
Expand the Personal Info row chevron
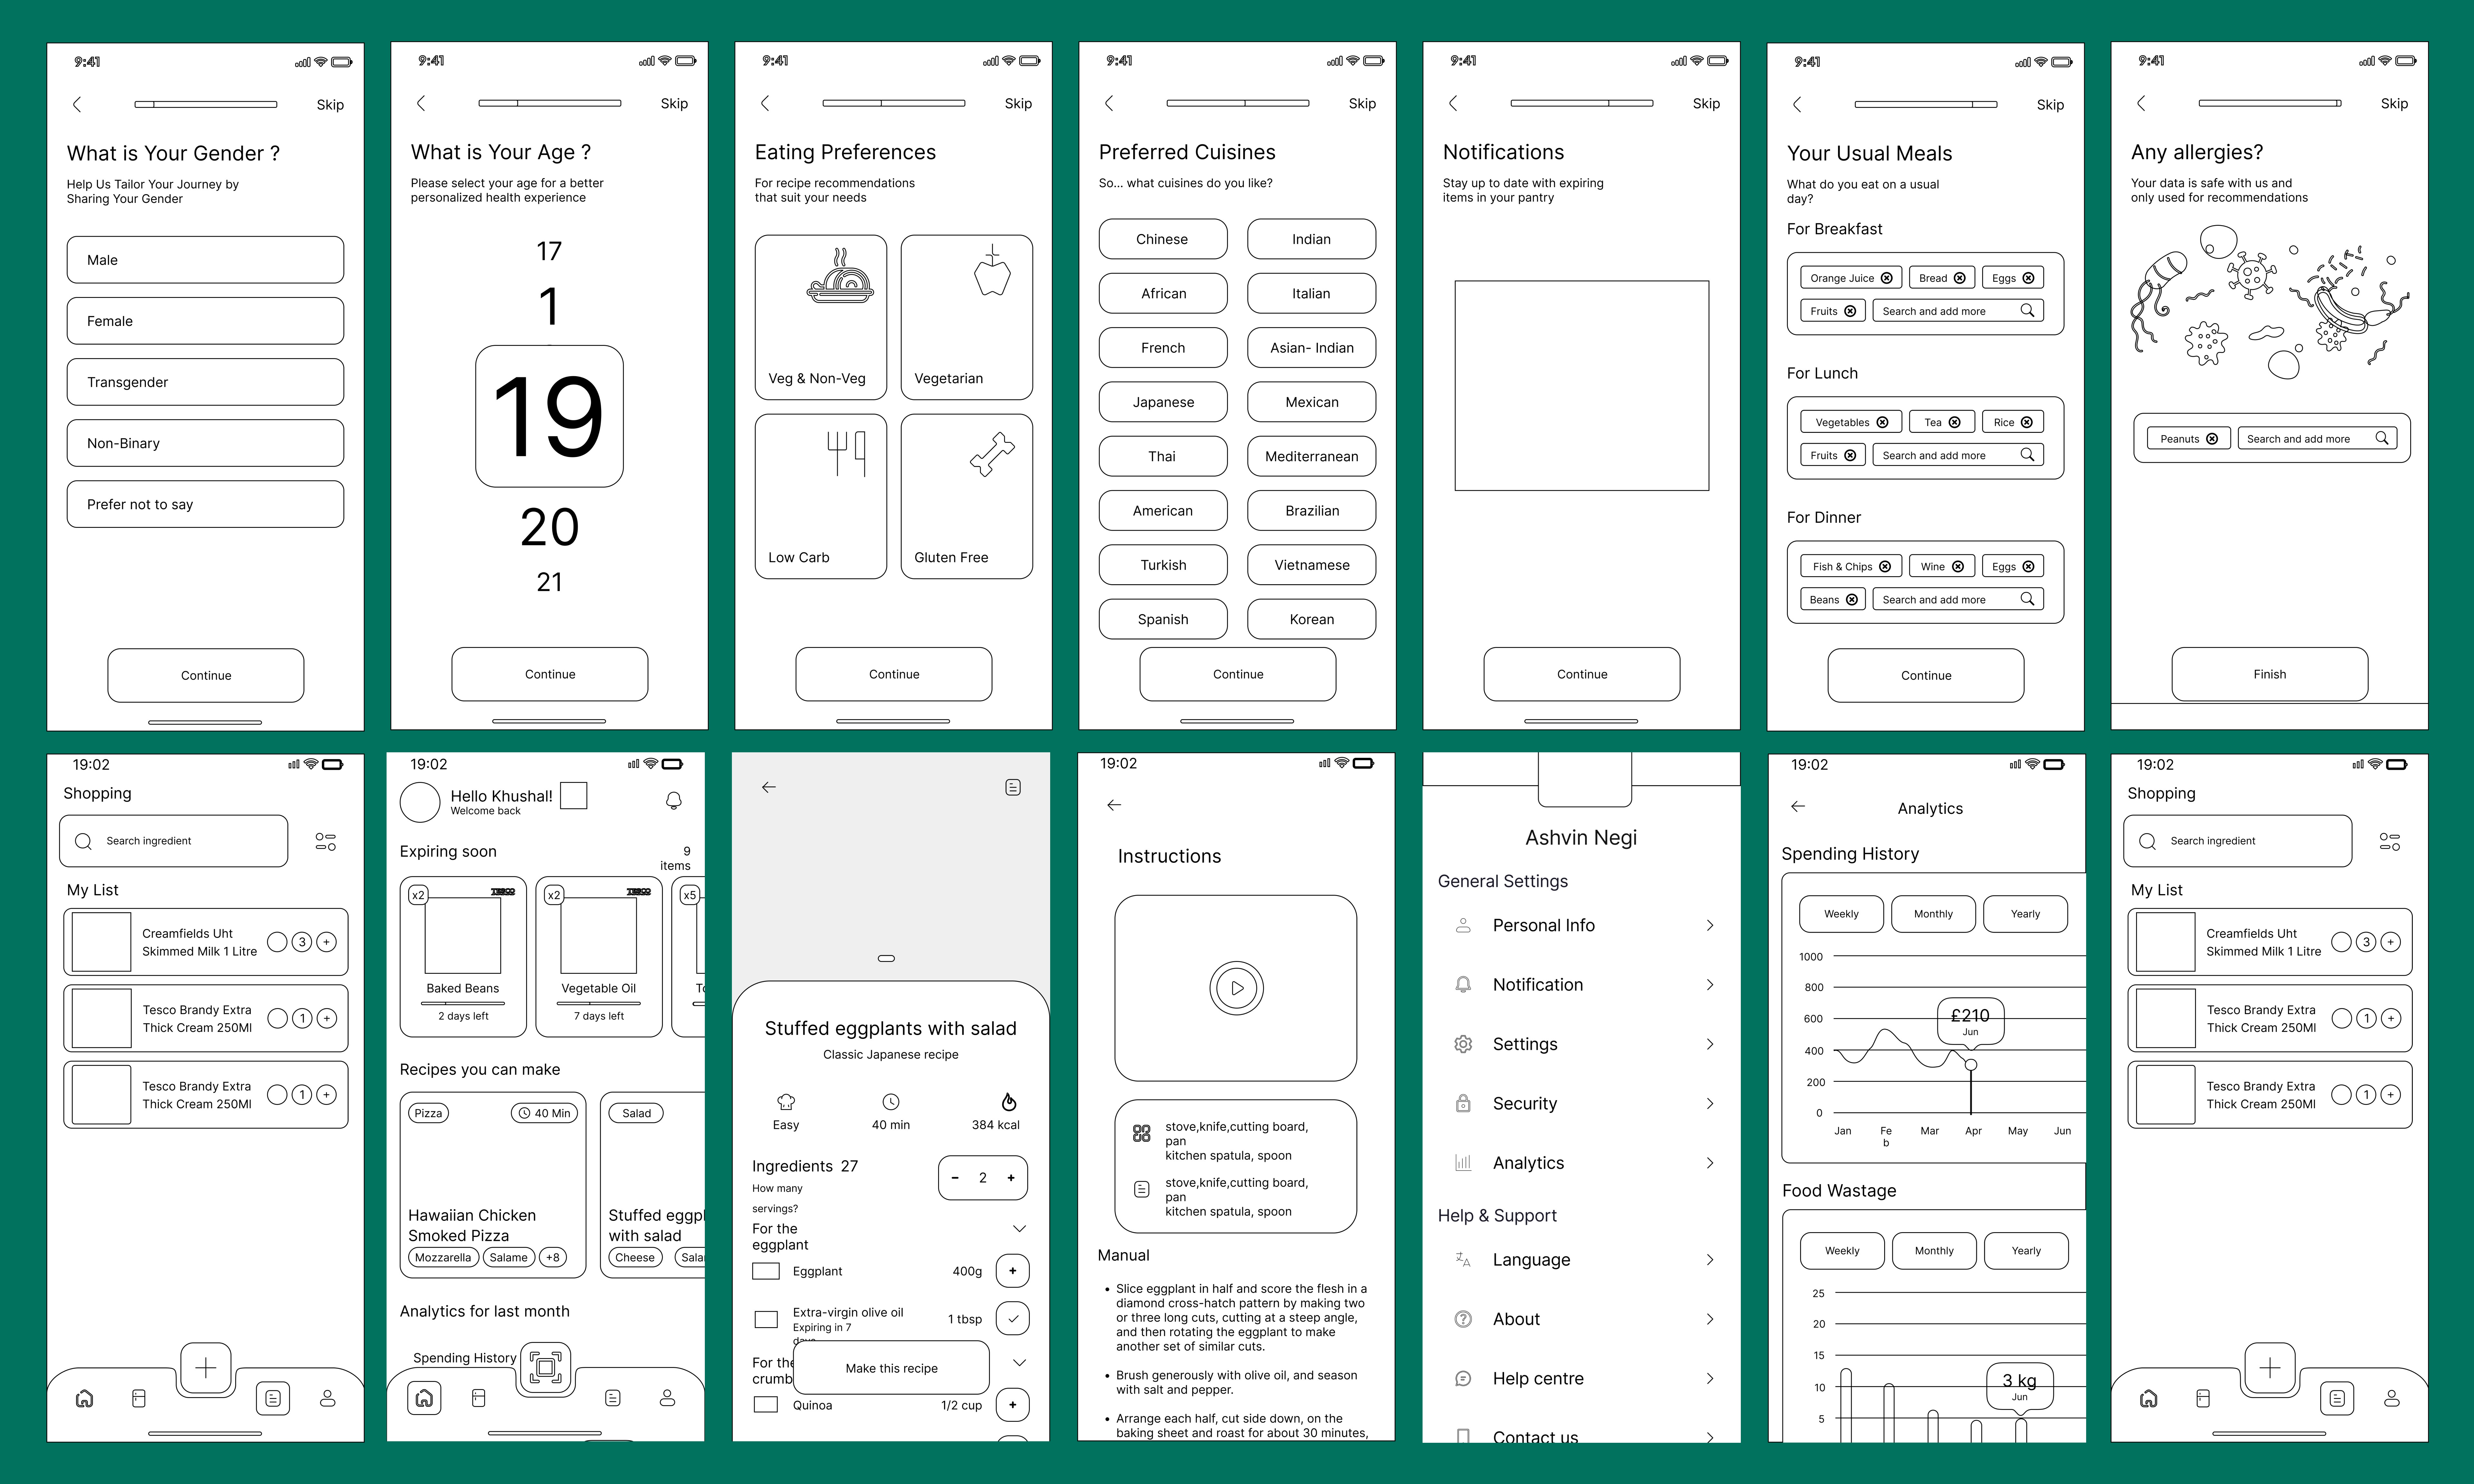pyautogui.click(x=1710, y=925)
